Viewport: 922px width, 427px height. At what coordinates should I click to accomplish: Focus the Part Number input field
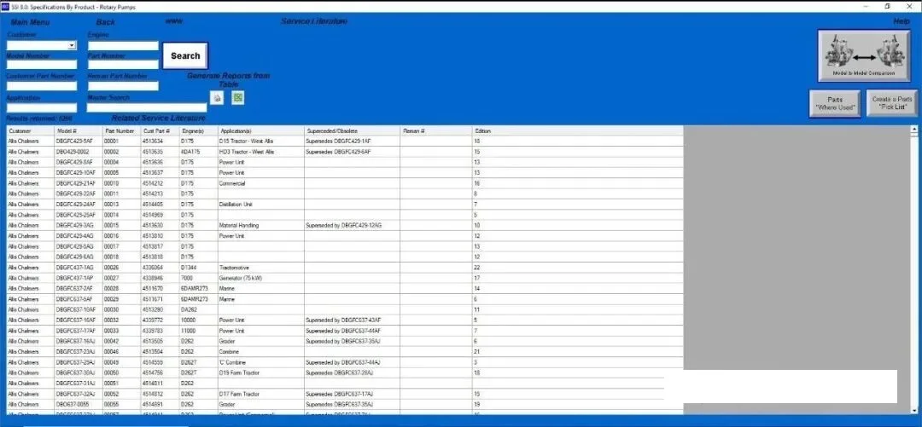click(124, 65)
